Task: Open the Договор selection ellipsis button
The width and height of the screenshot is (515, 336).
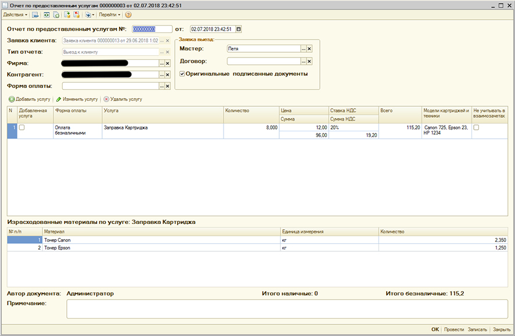Action: pyautogui.click(x=302, y=62)
